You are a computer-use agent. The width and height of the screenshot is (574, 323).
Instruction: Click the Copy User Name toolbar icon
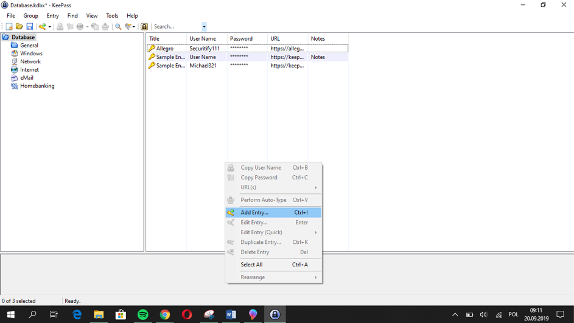[60, 27]
